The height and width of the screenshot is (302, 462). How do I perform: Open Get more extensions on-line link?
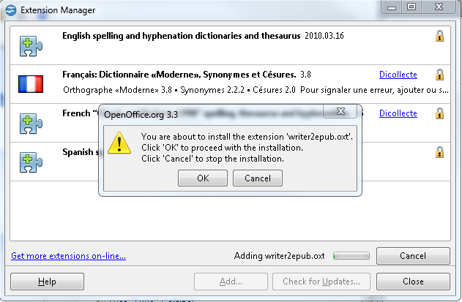68,256
